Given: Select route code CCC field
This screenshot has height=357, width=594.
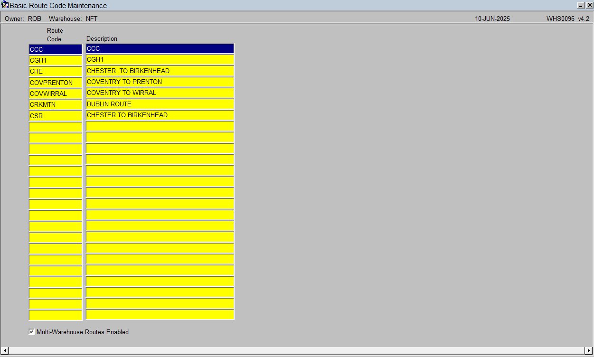Looking at the screenshot, I should point(56,49).
